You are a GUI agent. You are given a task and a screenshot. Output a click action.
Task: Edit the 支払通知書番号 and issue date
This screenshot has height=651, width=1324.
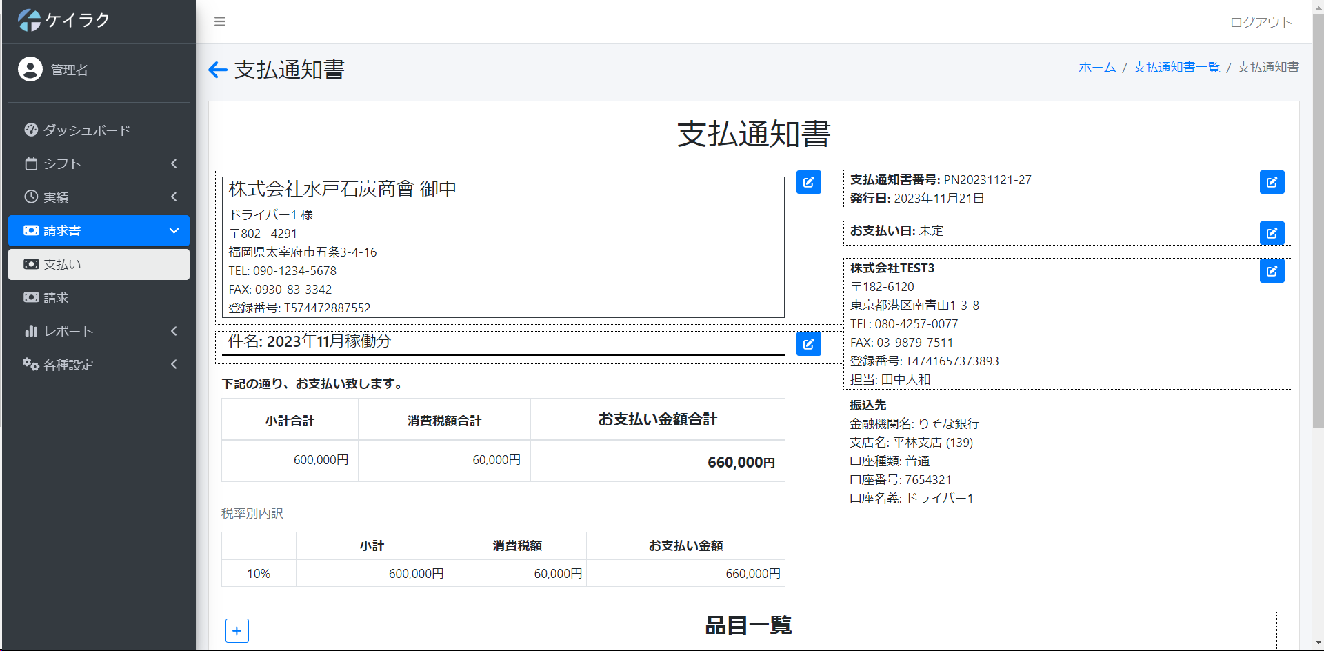1272,182
